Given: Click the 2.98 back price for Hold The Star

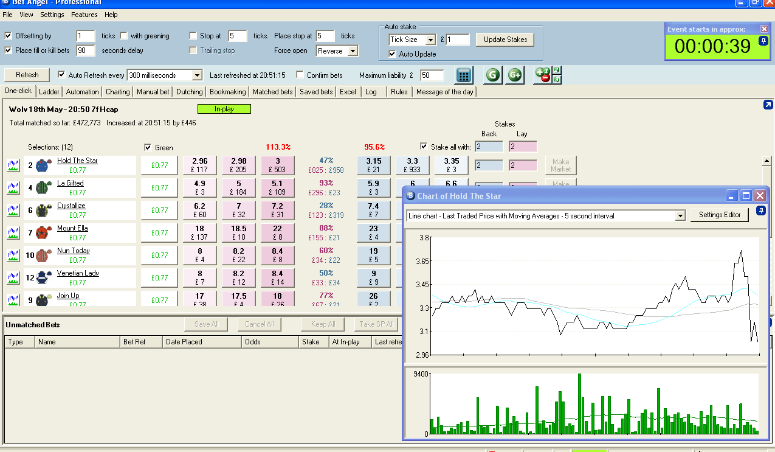Looking at the screenshot, I should point(239,165).
